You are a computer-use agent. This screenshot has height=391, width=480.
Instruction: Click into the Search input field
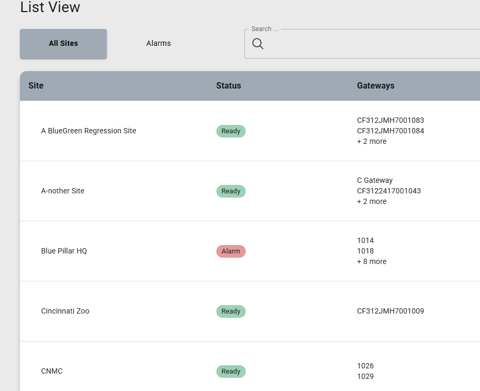click(x=368, y=44)
